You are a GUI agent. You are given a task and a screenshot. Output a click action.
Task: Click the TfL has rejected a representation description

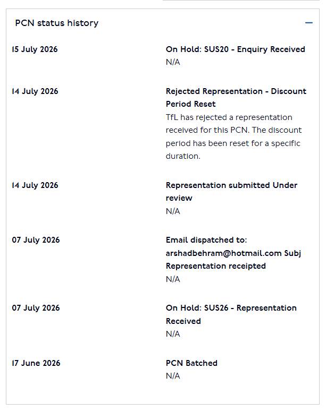(233, 136)
